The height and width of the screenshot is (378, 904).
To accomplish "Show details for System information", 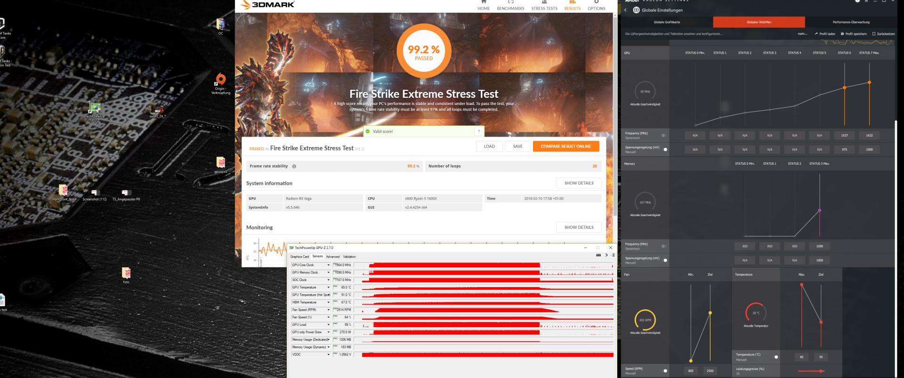I will (579, 183).
